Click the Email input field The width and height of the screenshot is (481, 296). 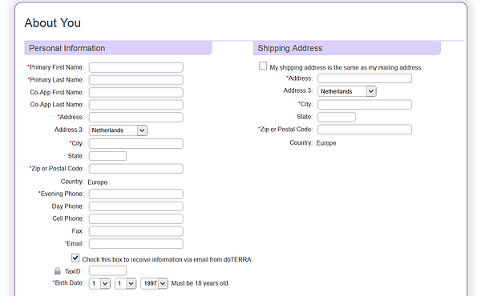136,244
